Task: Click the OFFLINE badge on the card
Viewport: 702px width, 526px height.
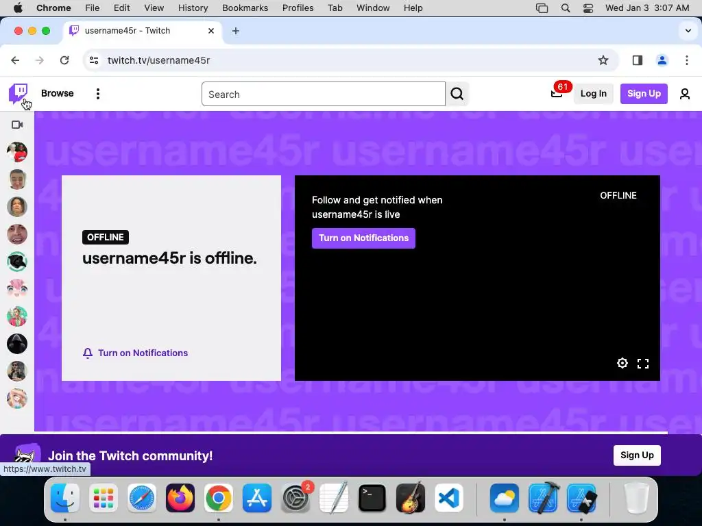Action: coord(105,238)
